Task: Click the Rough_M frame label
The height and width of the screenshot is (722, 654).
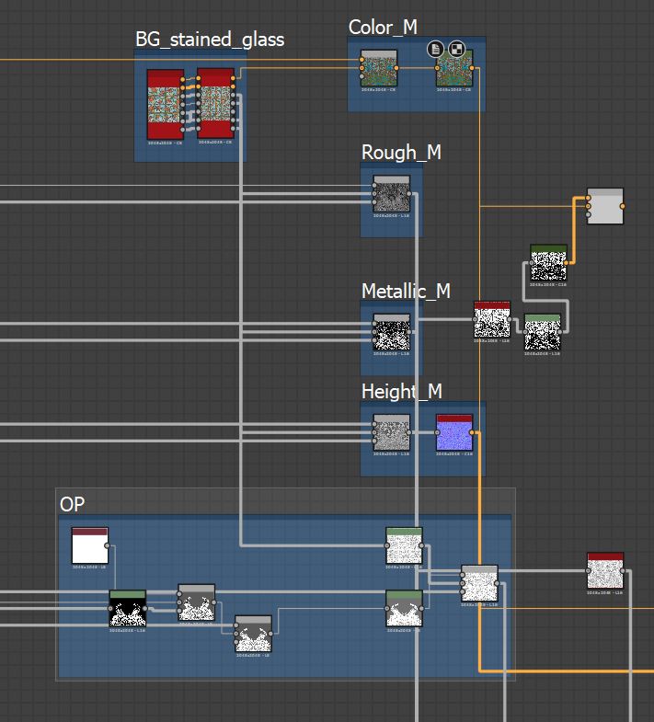Action: [x=401, y=153]
